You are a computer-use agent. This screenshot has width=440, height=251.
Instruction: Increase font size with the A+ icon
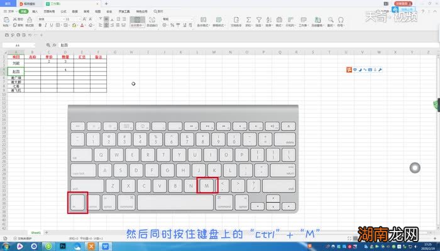(x=84, y=19)
